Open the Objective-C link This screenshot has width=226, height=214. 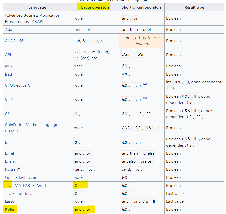pyautogui.click(x=20, y=85)
